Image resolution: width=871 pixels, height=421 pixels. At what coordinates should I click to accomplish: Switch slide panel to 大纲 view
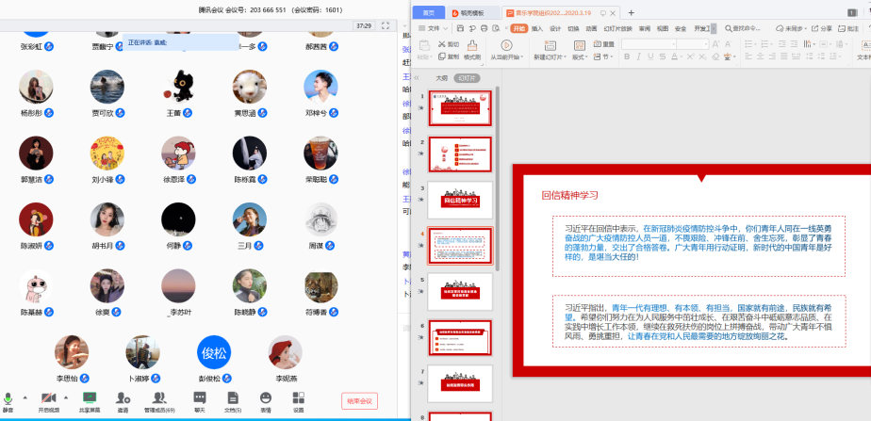click(440, 78)
